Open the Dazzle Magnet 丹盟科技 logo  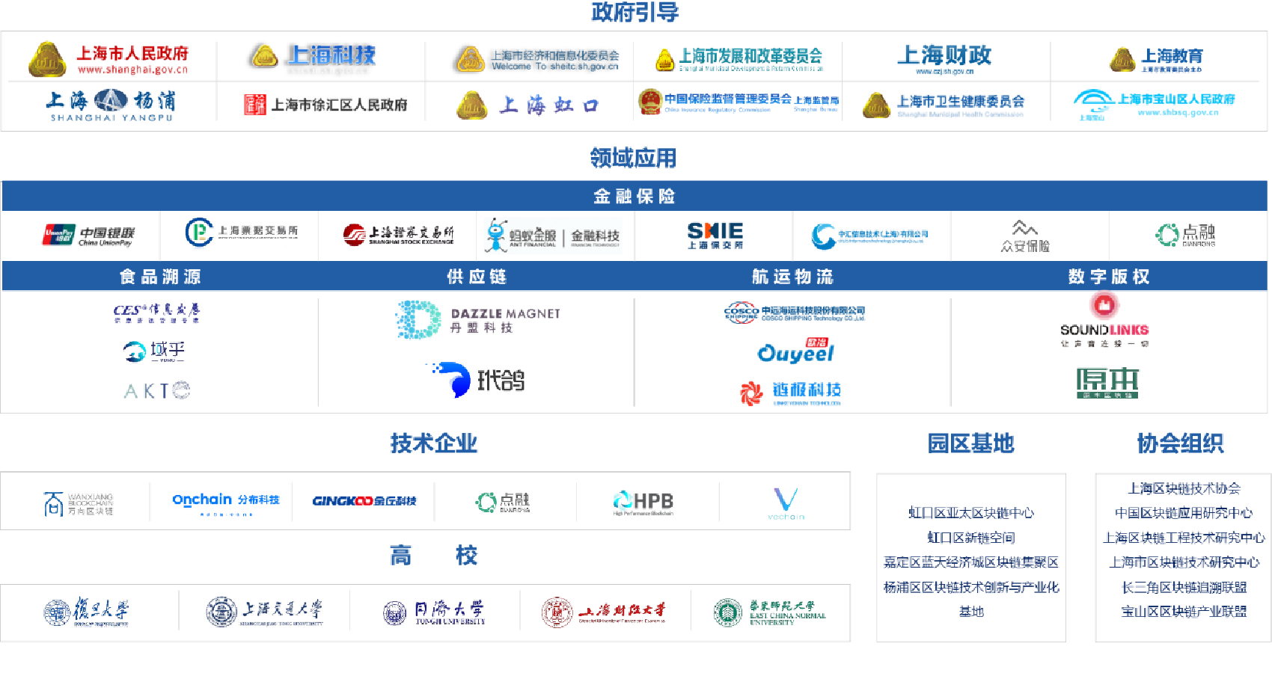(x=477, y=319)
